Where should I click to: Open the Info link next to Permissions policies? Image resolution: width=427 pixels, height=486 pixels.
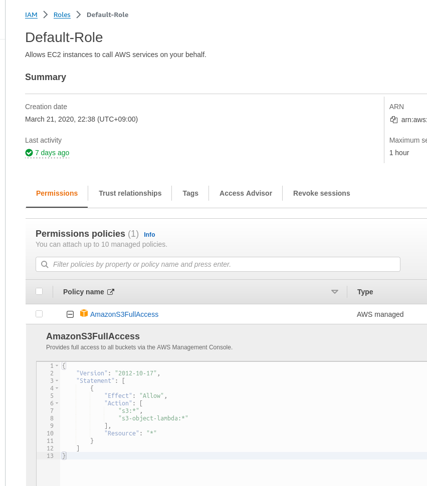(x=149, y=235)
